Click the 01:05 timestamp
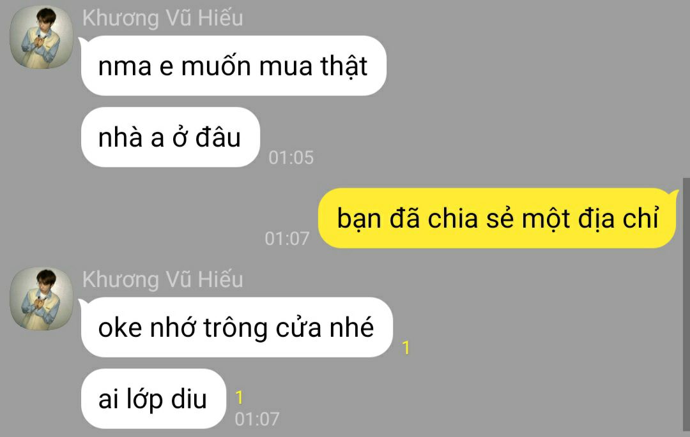This screenshot has width=690, height=437. (291, 158)
